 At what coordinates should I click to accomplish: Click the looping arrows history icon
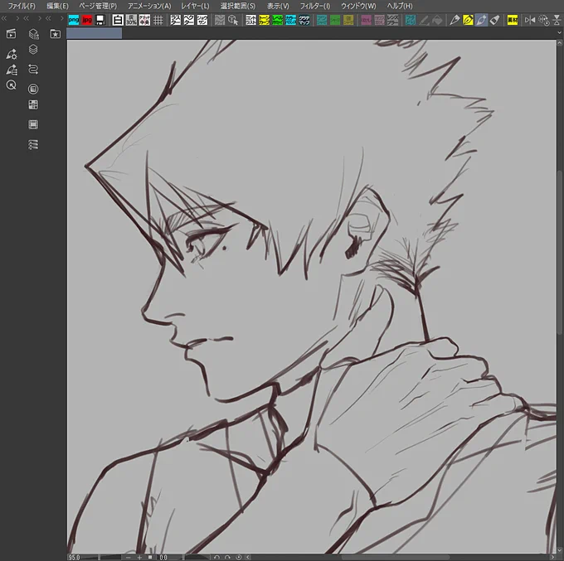coord(33,69)
